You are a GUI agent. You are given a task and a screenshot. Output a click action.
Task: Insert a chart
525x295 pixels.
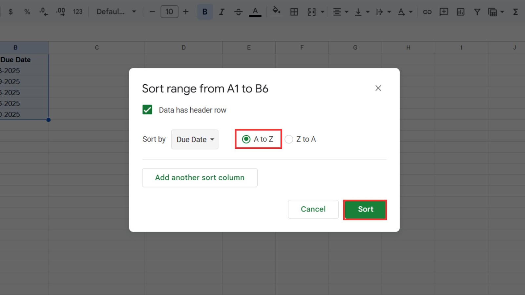[x=460, y=11]
